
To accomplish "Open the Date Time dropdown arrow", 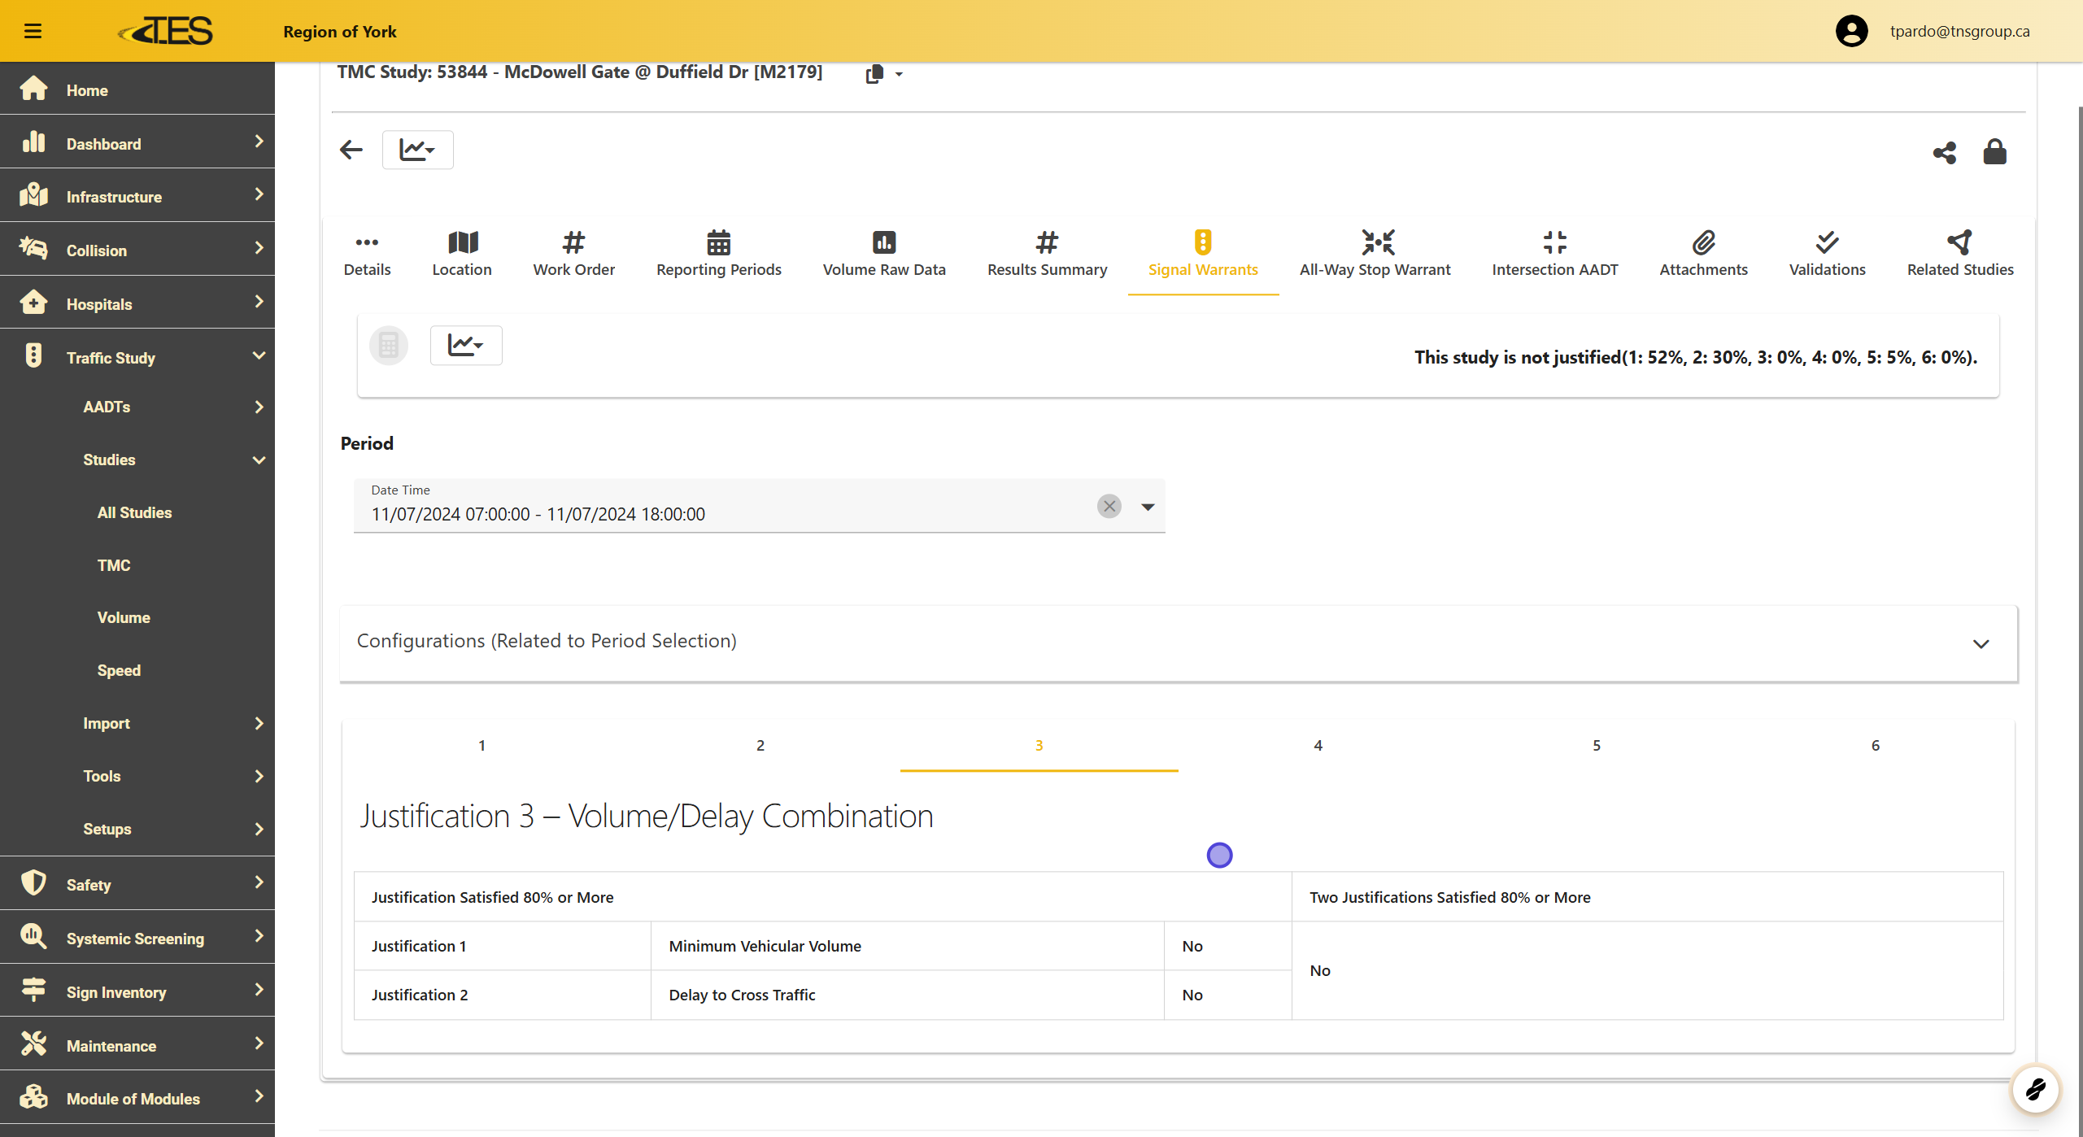I will 1147,507.
